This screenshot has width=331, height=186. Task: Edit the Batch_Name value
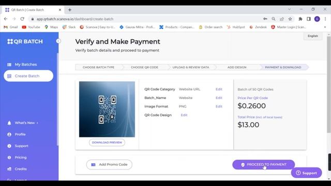pyautogui.click(x=219, y=98)
